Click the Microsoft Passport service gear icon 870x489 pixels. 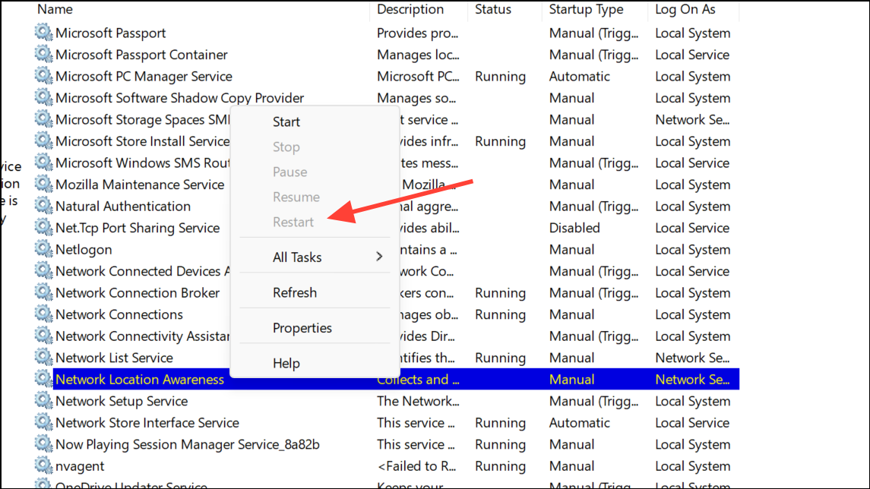(44, 33)
